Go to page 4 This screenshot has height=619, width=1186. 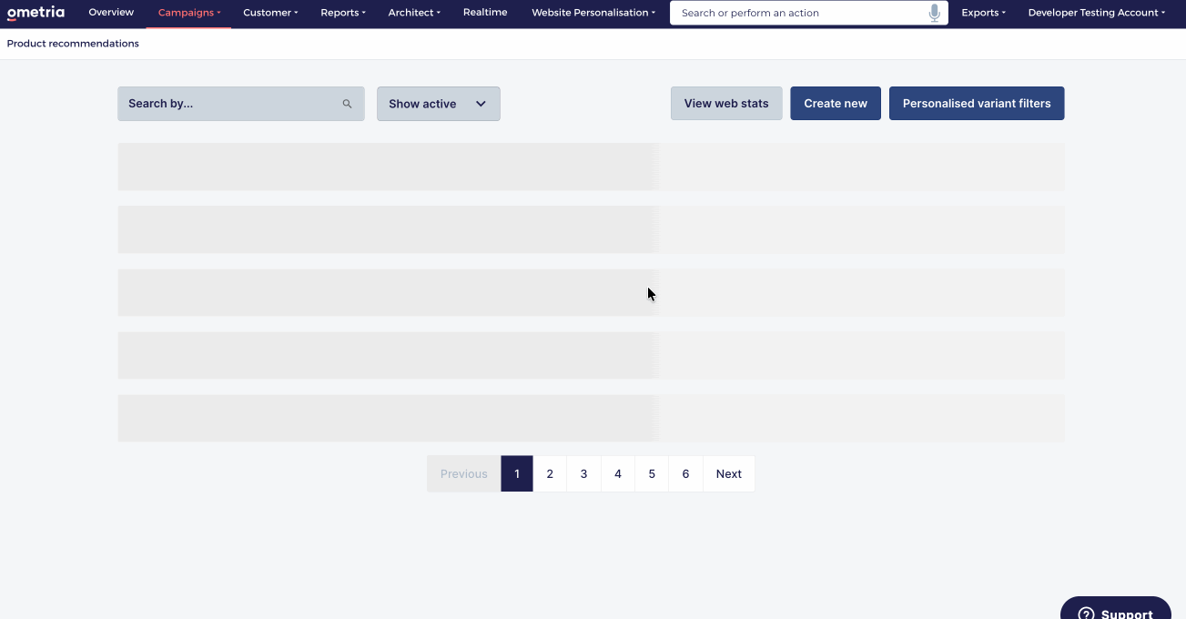pyautogui.click(x=618, y=474)
